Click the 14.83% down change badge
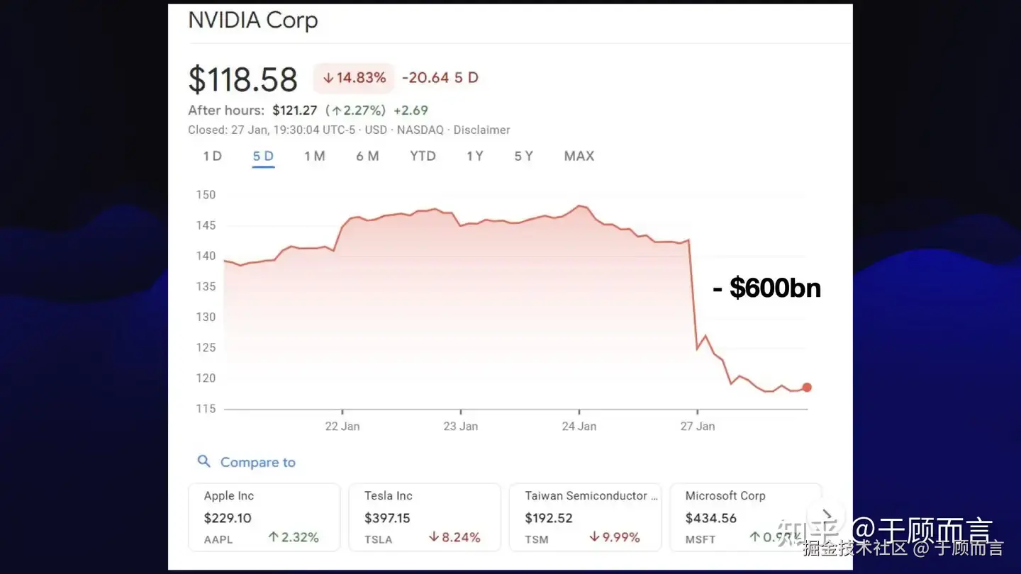 [x=354, y=78]
